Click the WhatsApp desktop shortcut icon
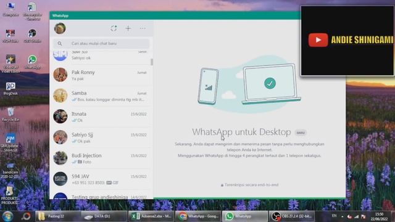 [32, 62]
